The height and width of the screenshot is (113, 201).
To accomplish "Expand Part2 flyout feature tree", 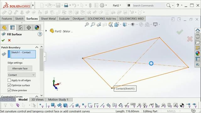I will pyautogui.click(x=46, y=31).
